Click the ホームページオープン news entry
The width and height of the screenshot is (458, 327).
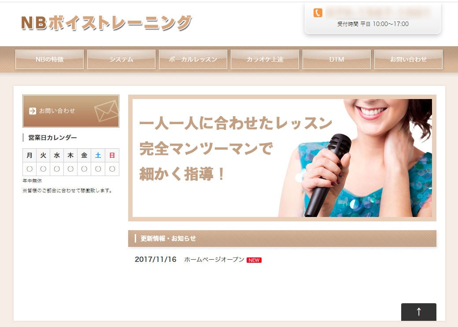pyautogui.click(x=214, y=260)
